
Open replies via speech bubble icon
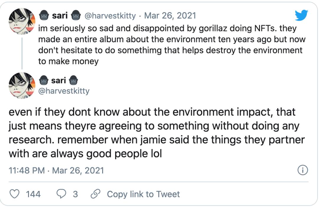pos(61,194)
